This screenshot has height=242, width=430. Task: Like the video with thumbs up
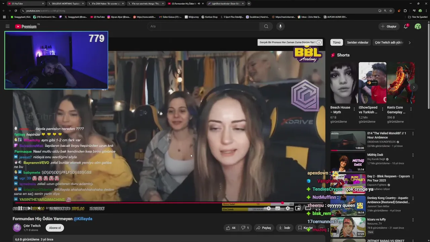coord(231,228)
